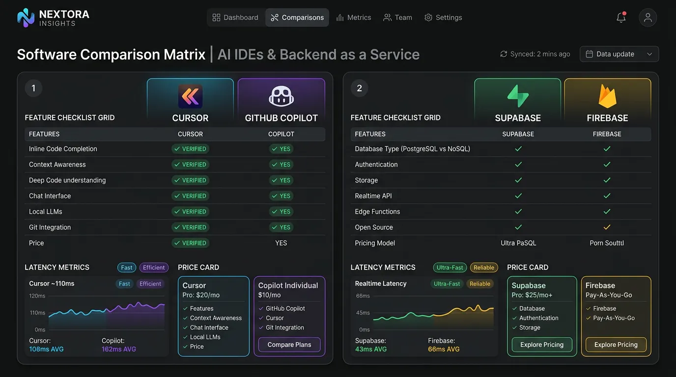Open the notifications bell
676x377 pixels.
621,17
